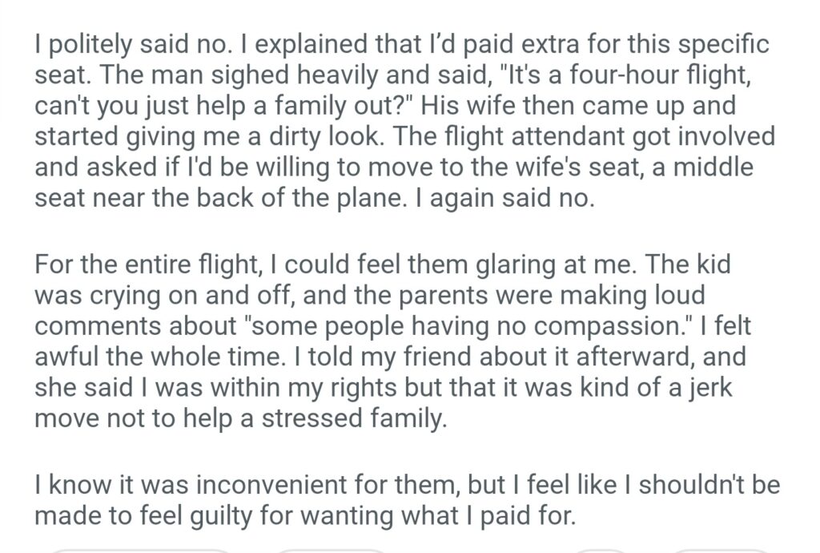Click the rightmost pill button below the post
Viewport: 820px width, 553px height.
point(719,550)
